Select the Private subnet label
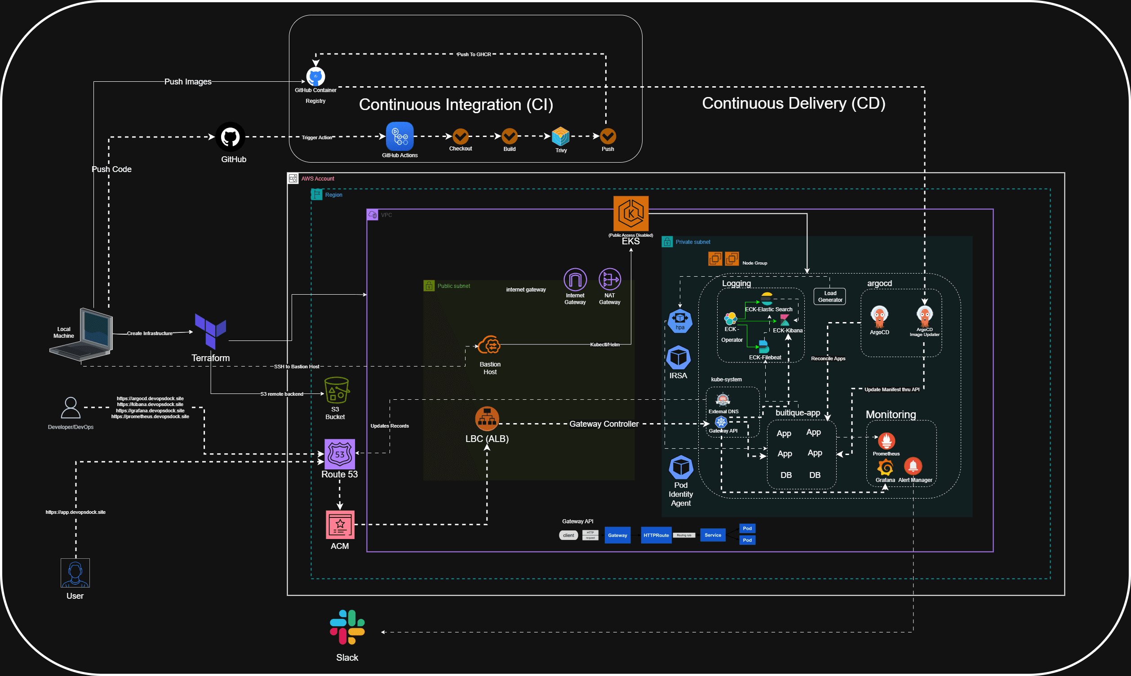Screen dimensions: 1131x676 tap(692, 242)
